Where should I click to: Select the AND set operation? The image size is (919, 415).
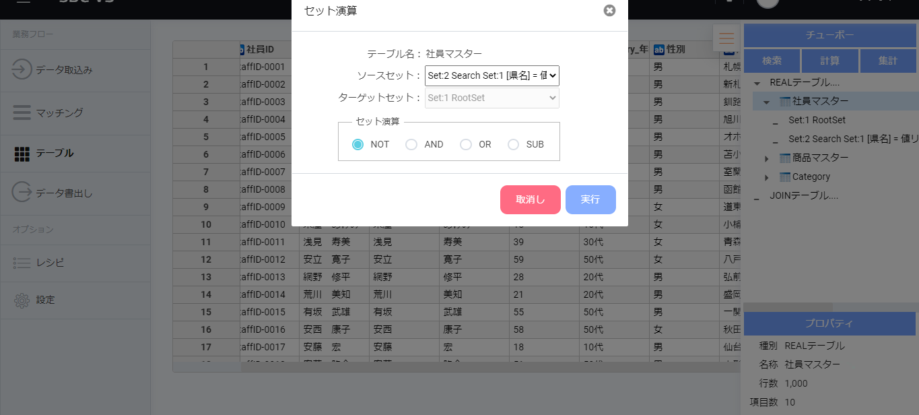point(411,144)
